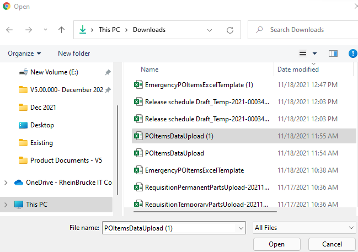This screenshot has width=358, height=252.
Task: Open the recent locations dropdown arrow
Action: pos(45,30)
